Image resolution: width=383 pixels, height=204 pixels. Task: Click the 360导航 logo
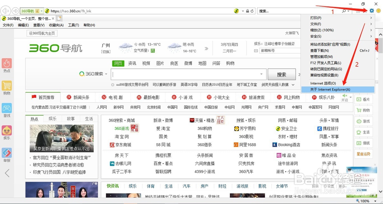[56, 48]
